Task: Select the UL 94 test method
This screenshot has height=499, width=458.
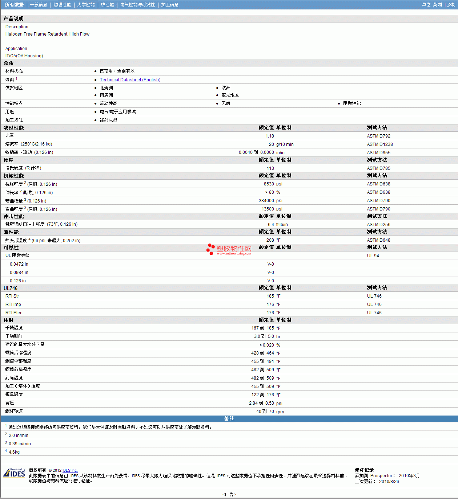Action: (373, 256)
